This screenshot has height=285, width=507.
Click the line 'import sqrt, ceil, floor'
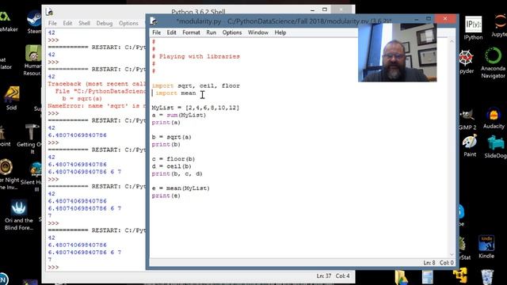click(x=196, y=86)
